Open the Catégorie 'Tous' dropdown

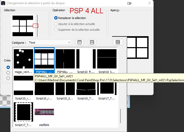point(50,42)
